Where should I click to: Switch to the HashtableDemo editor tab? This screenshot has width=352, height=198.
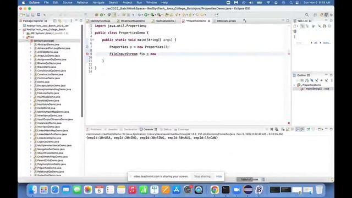tap(165, 21)
